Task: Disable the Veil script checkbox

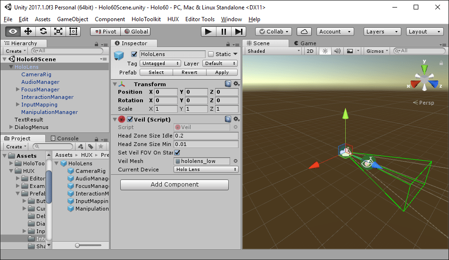Action: click(130, 119)
